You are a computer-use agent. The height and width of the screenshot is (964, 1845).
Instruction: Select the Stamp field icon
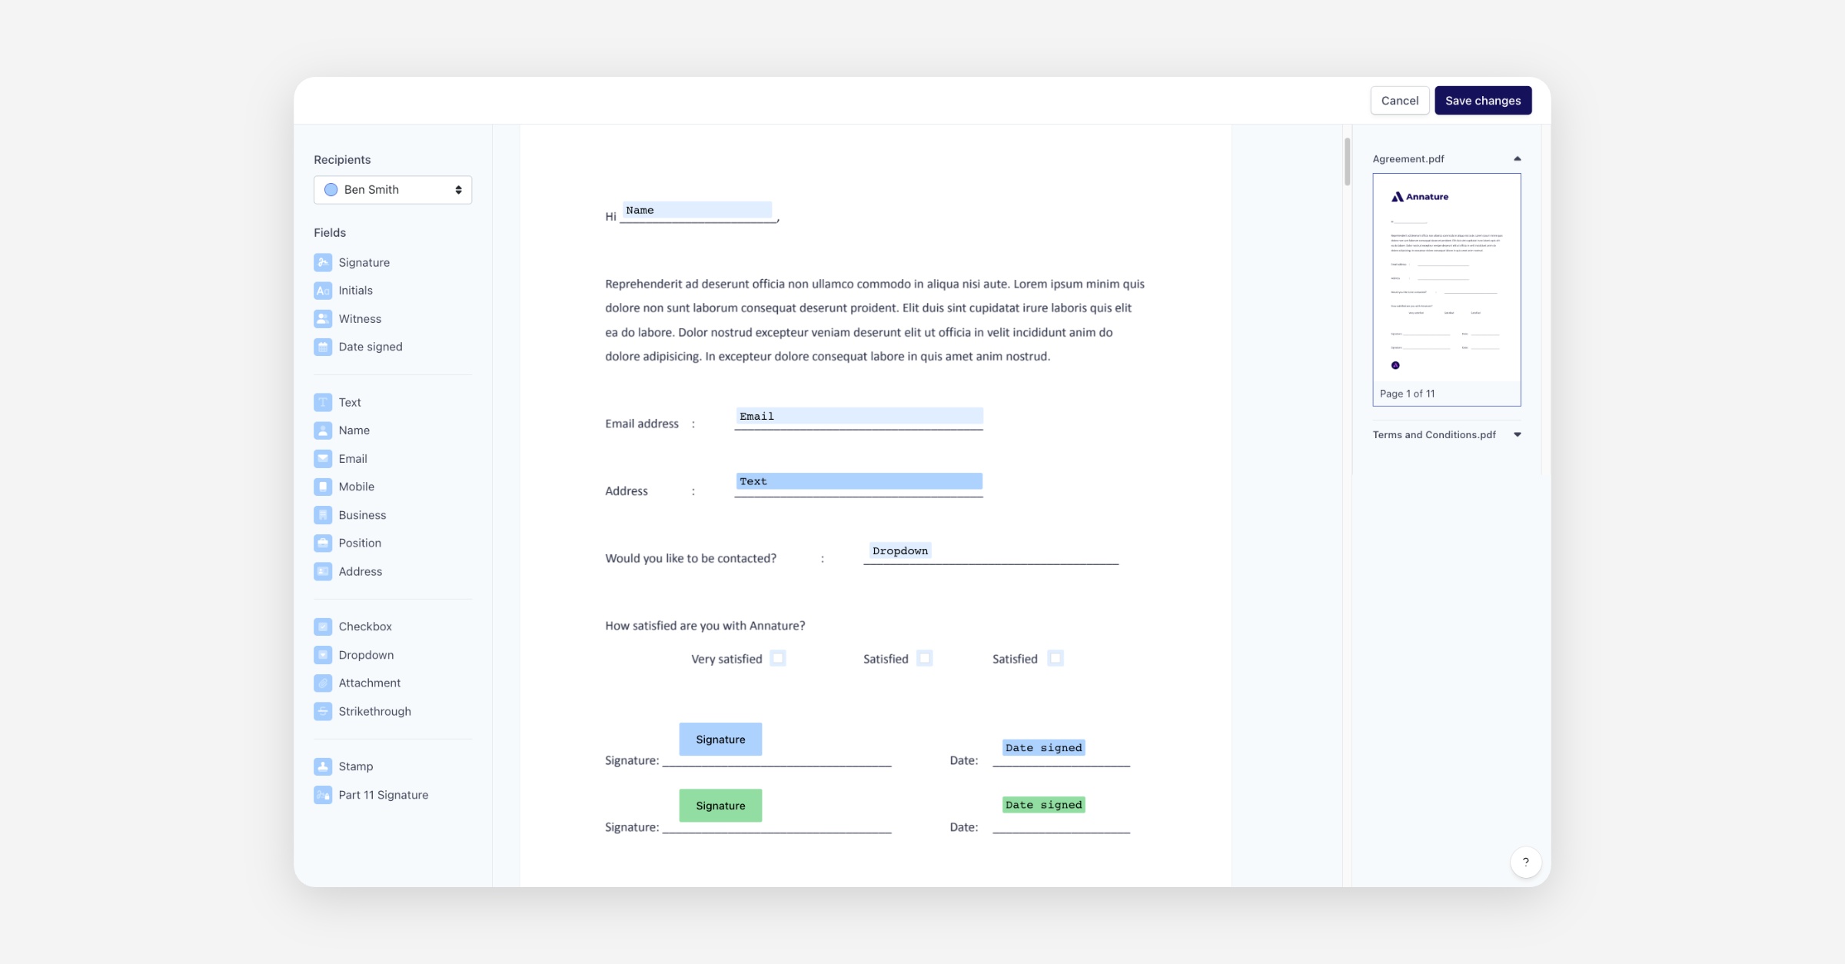point(323,766)
